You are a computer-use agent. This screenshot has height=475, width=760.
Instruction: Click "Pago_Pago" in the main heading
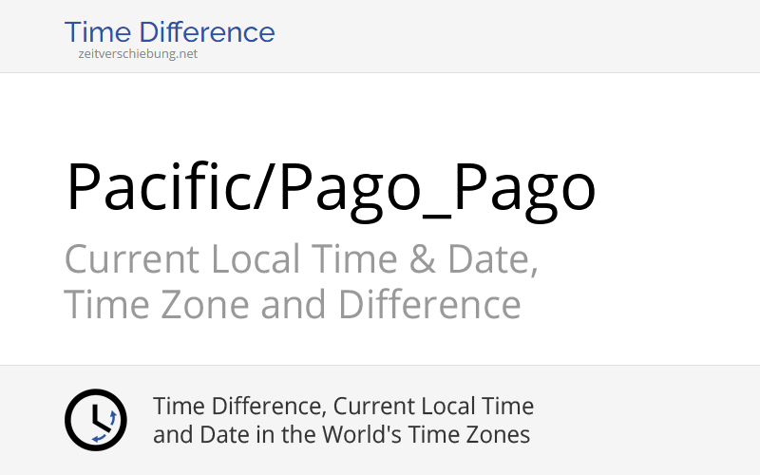436,187
